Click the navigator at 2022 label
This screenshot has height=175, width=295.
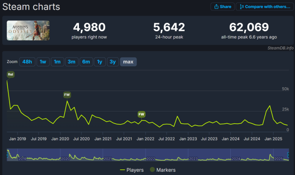(x=150, y=159)
